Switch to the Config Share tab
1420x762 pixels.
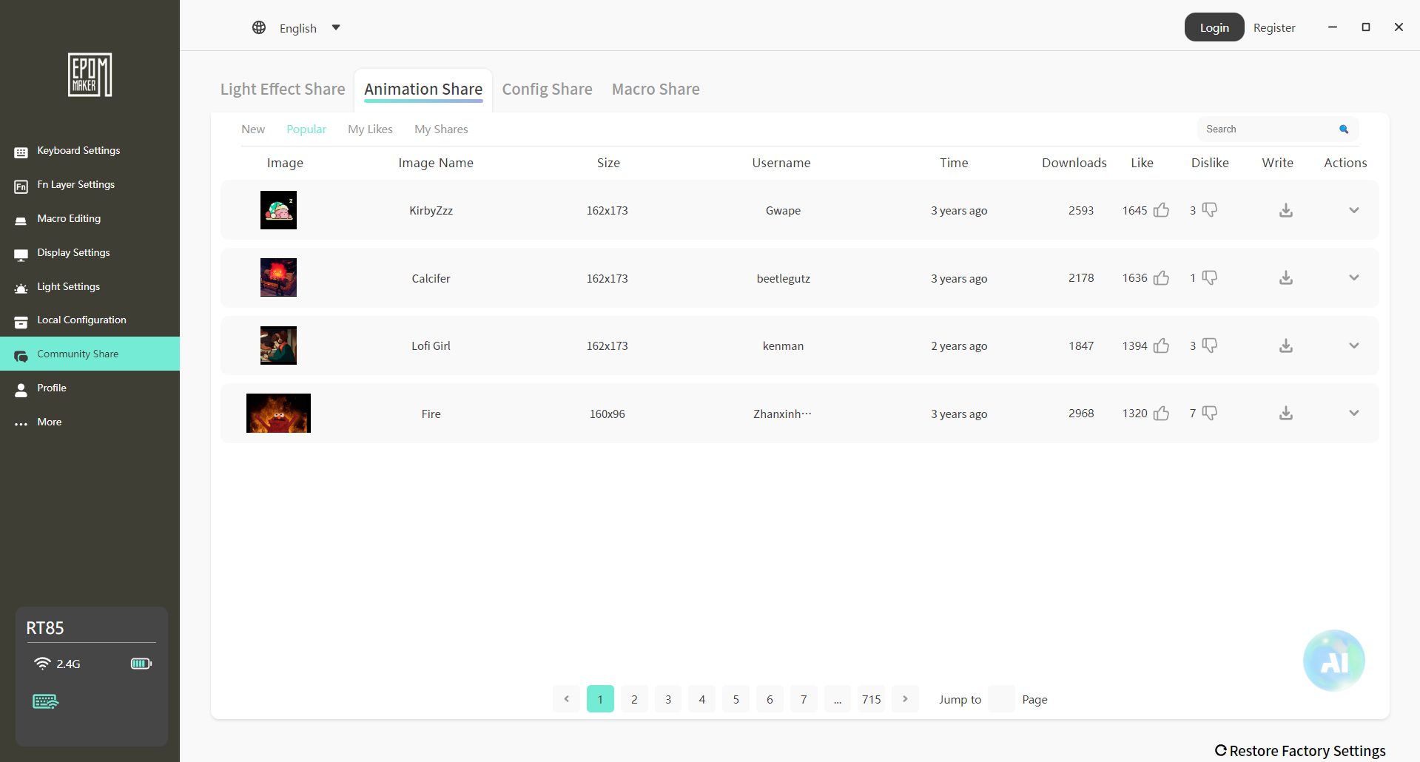547,90
